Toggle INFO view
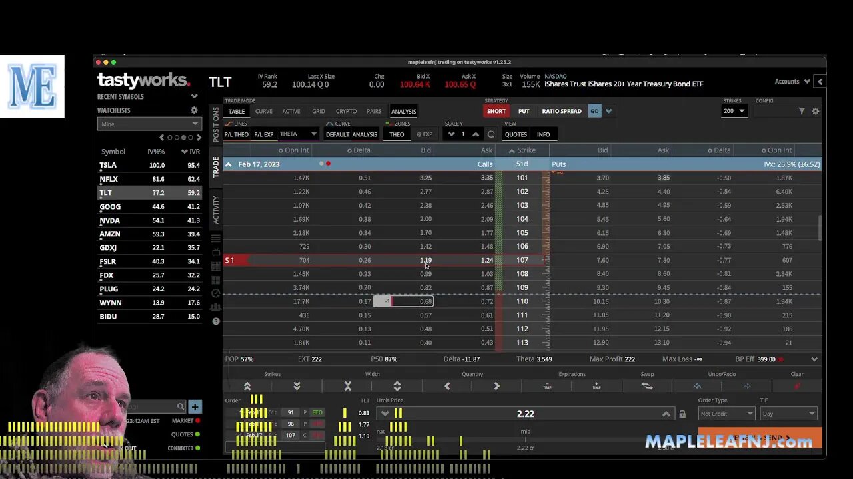Image resolution: width=853 pixels, height=479 pixels. coord(544,134)
